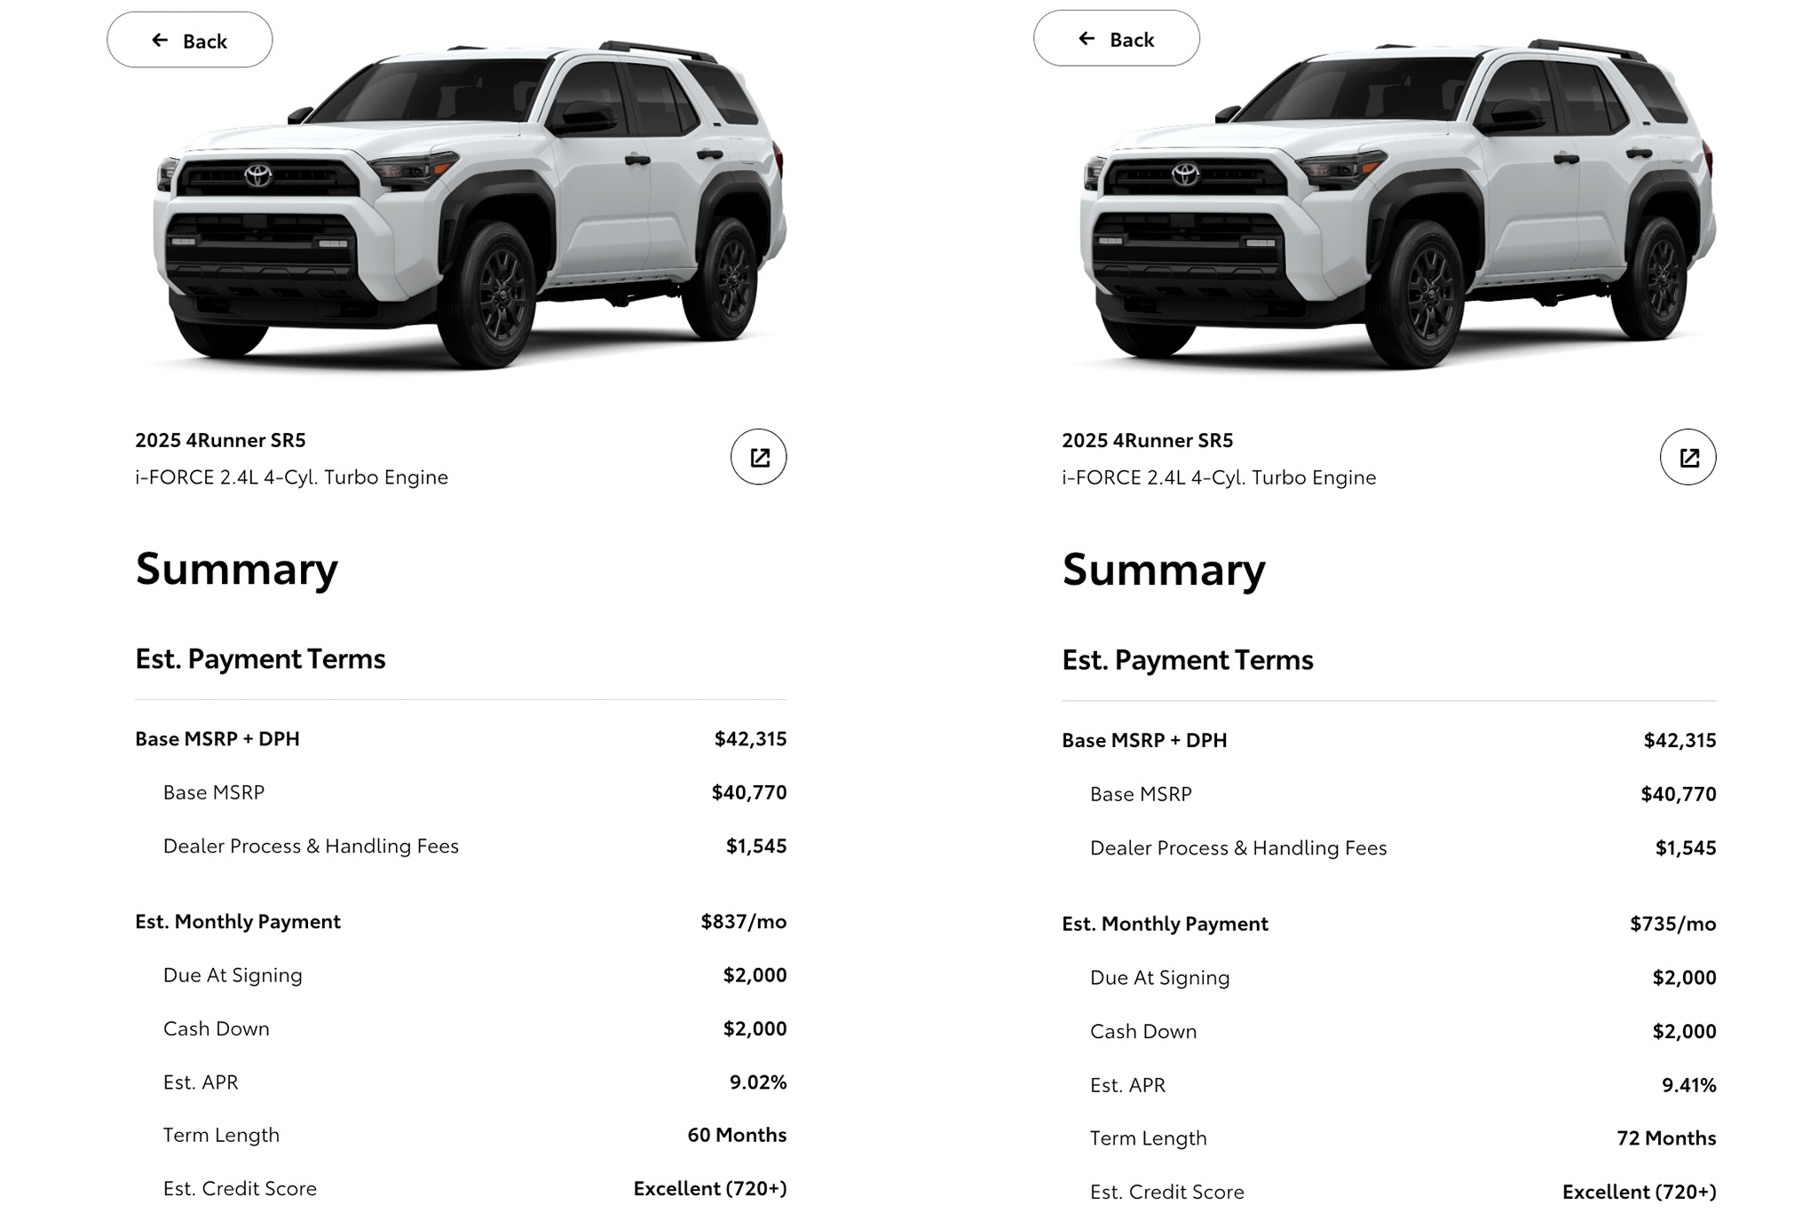
Task: Click Dealer Process & Handling Fees in the left panel
Action: click(311, 846)
